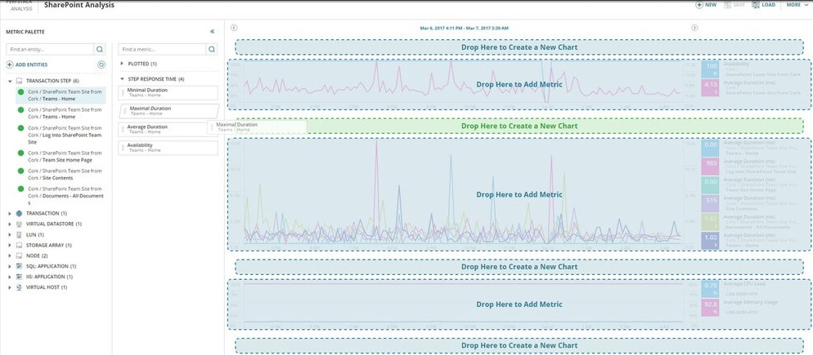Screen dimensions: 813x355
Task: Expand the IIS: APPLICATION (1) group
Action: pyautogui.click(x=10, y=277)
